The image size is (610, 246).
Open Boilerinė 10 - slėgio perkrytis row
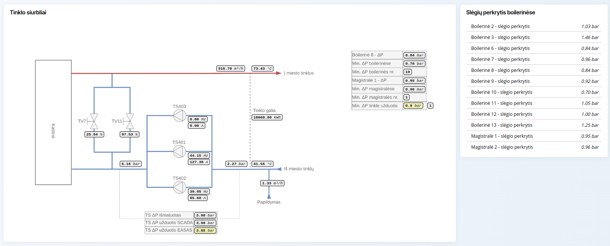tap(534, 92)
